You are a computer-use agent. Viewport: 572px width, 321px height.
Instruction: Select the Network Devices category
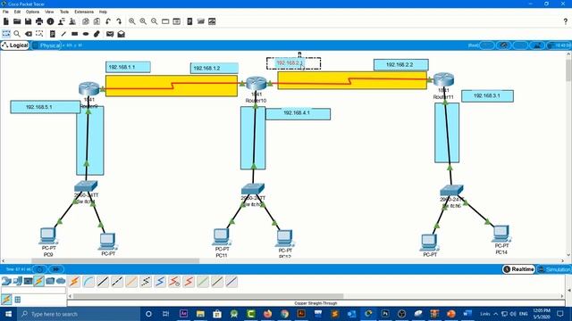[x=6, y=281]
